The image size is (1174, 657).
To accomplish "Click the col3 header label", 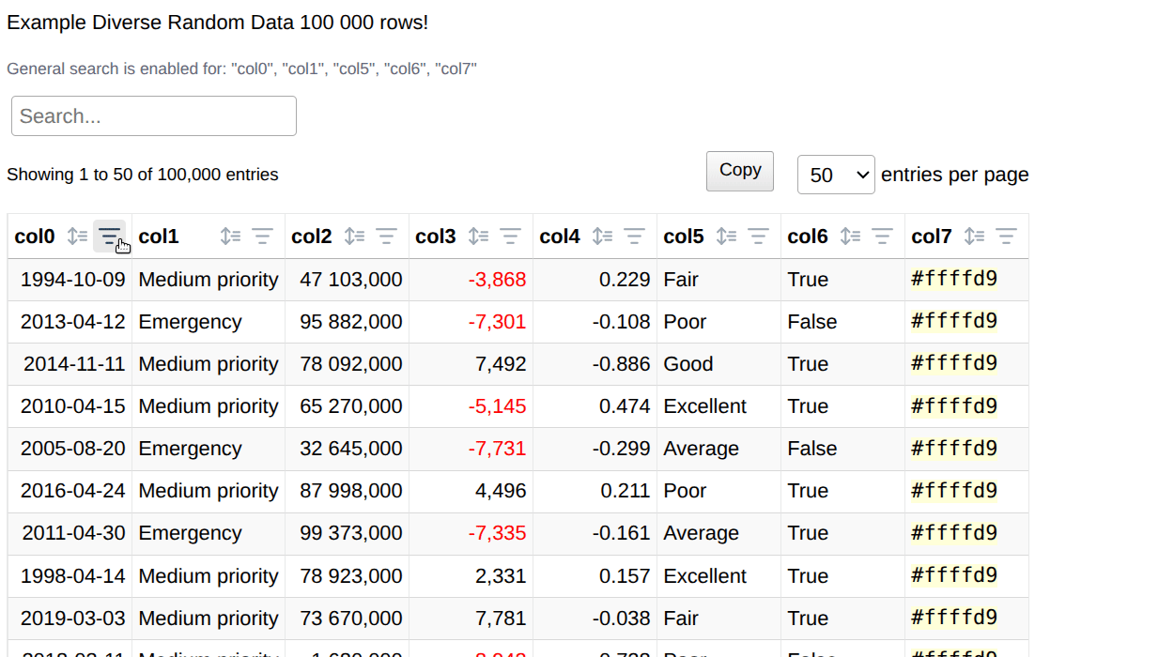I will [436, 237].
